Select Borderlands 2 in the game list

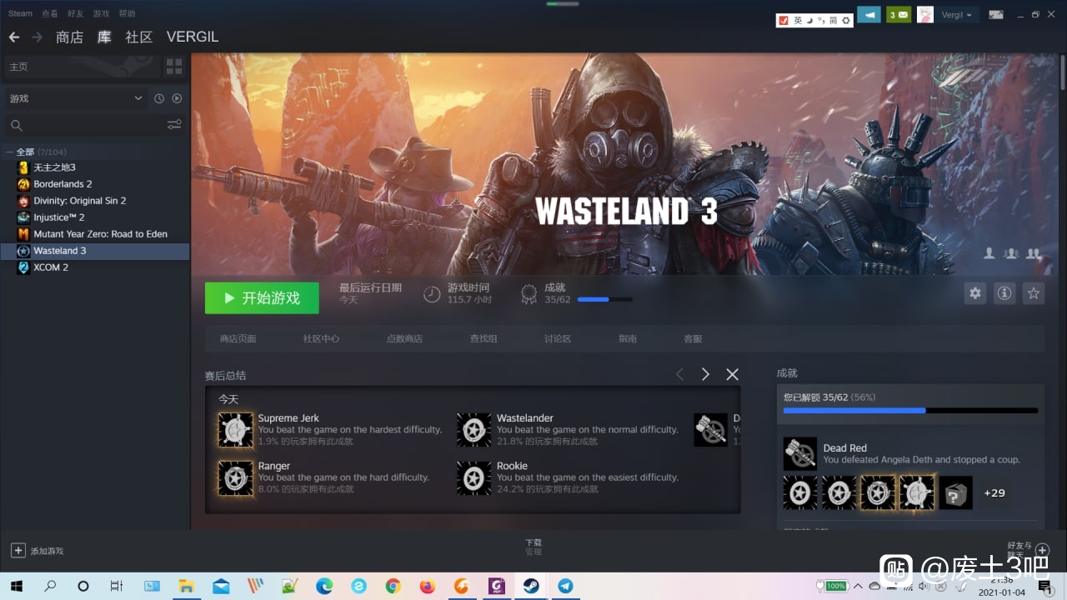[x=63, y=184]
